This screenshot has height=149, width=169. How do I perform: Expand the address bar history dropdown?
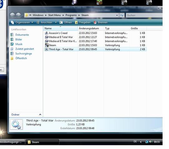(117, 15)
